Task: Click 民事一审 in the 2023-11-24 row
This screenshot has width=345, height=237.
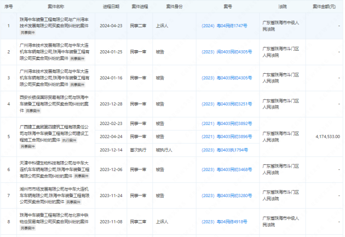Action: tap(138, 195)
